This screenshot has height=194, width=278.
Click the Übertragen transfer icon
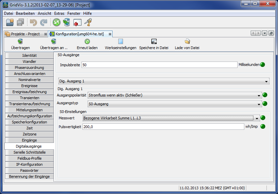[20, 44]
